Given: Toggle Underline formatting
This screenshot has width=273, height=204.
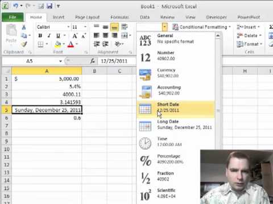Looking at the screenshot, I should coord(58,36).
